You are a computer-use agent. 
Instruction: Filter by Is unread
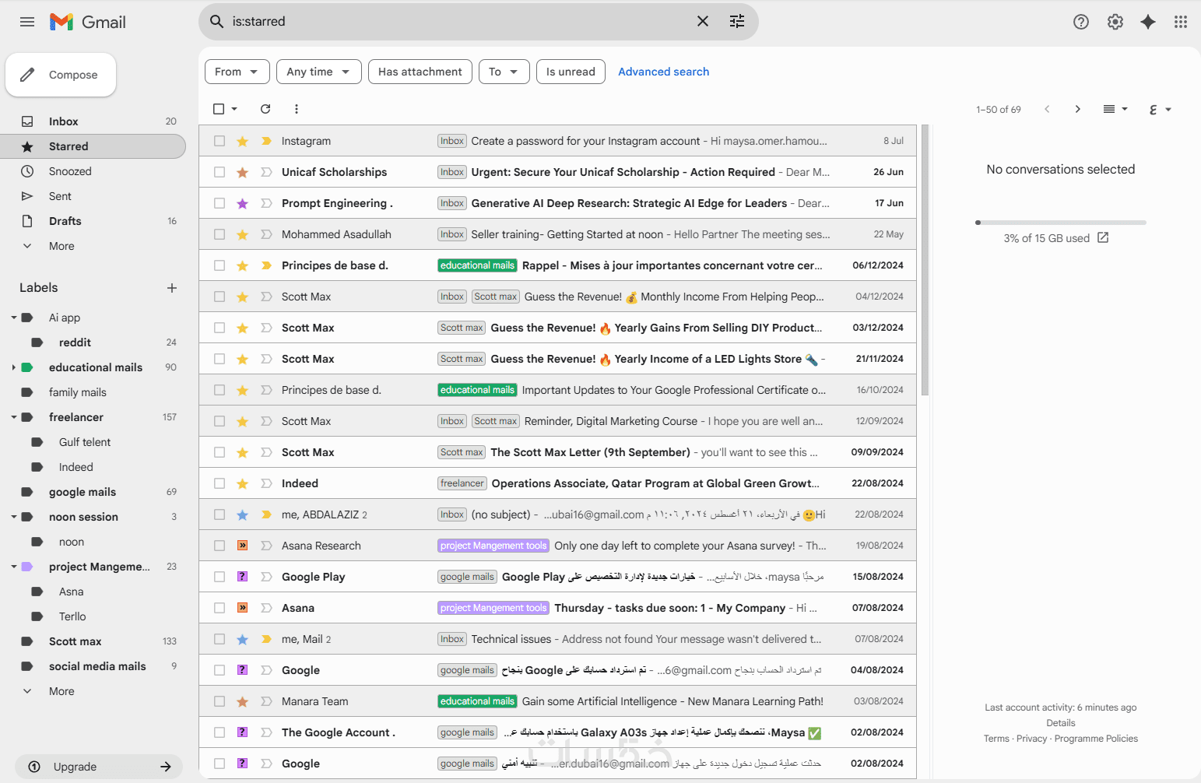tap(571, 72)
